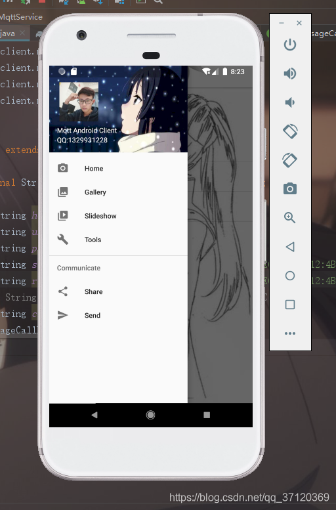The image size is (336, 510).
Task: Tap Android back button in navigation bar
Action: [94, 415]
